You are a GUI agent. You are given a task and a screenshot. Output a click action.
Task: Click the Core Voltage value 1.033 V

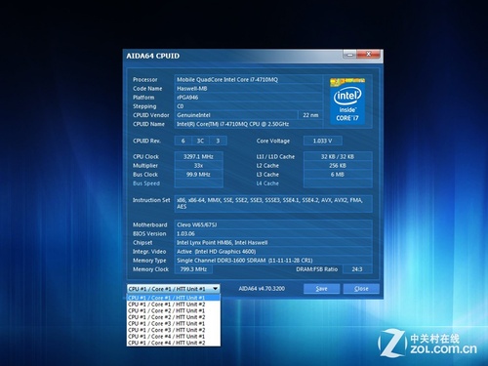tap(322, 141)
